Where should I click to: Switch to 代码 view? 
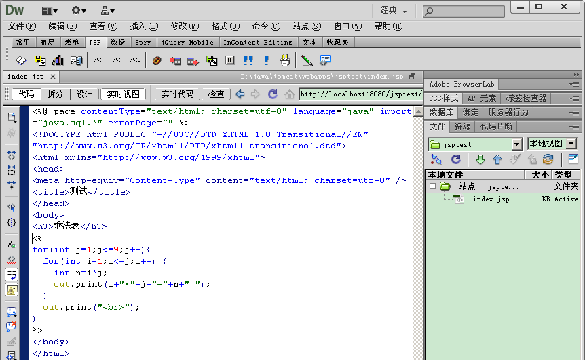point(26,94)
